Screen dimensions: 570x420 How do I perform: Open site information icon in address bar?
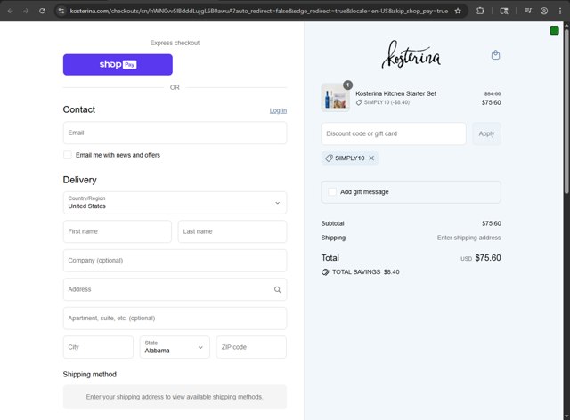(61, 11)
